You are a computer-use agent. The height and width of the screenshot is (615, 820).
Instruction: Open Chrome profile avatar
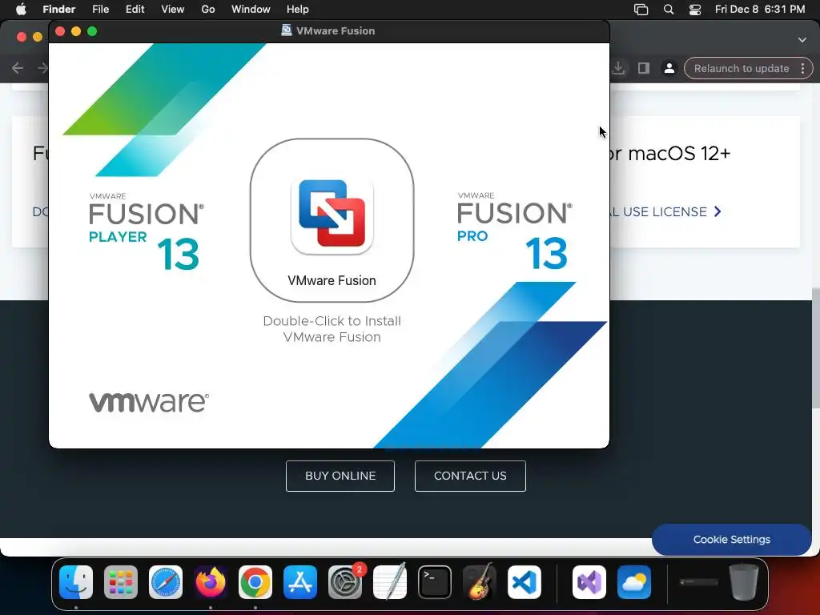tap(669, 69)
